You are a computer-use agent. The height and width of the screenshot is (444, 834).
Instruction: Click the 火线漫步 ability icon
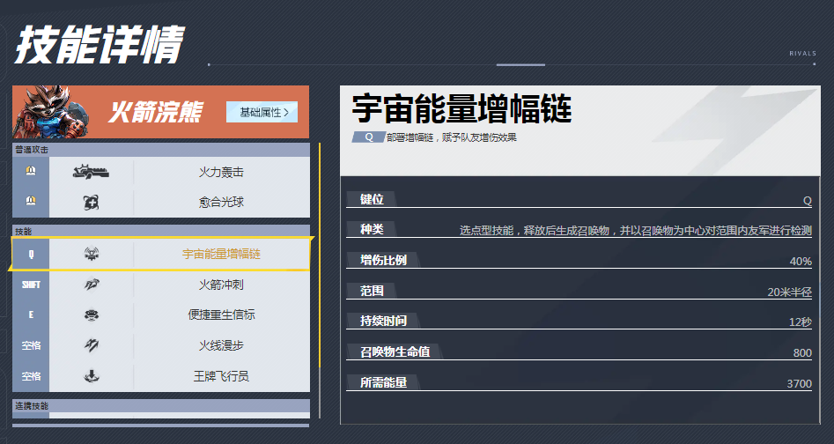[x=91, y=345]
